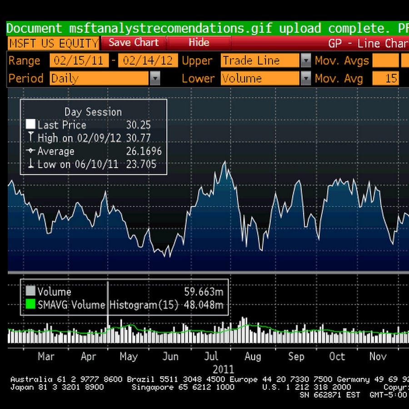
Task: Click the High on 02/09/12 text
Action: coord(79,138)
